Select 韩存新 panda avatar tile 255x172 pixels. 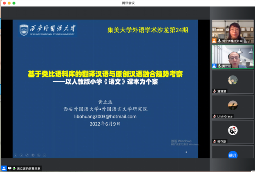coord(233,130)
